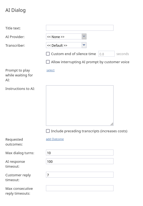This screenshot has width=143, height=206.
Task: Tick Include preceding transcripts checkbox
Action: pyautogui.click(x=48, y=131)
